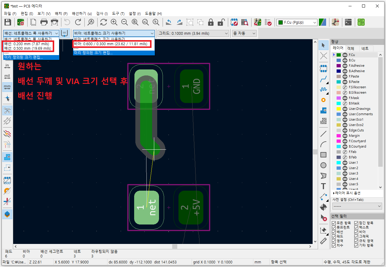
Task: Open the track width dropdown
Action: click(x=31, y=33)
